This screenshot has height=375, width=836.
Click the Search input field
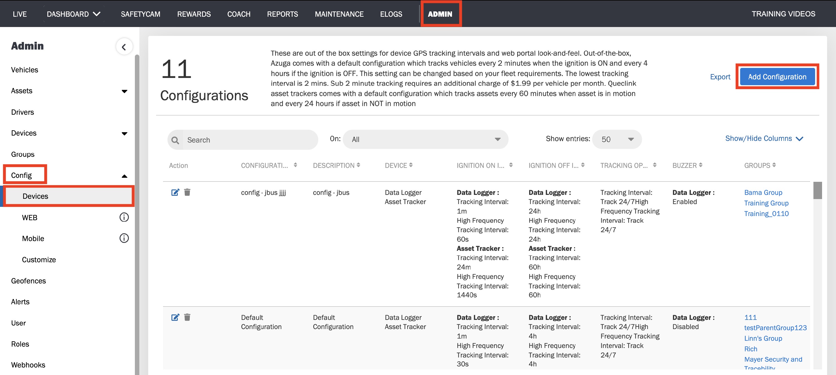coord(250,140)
